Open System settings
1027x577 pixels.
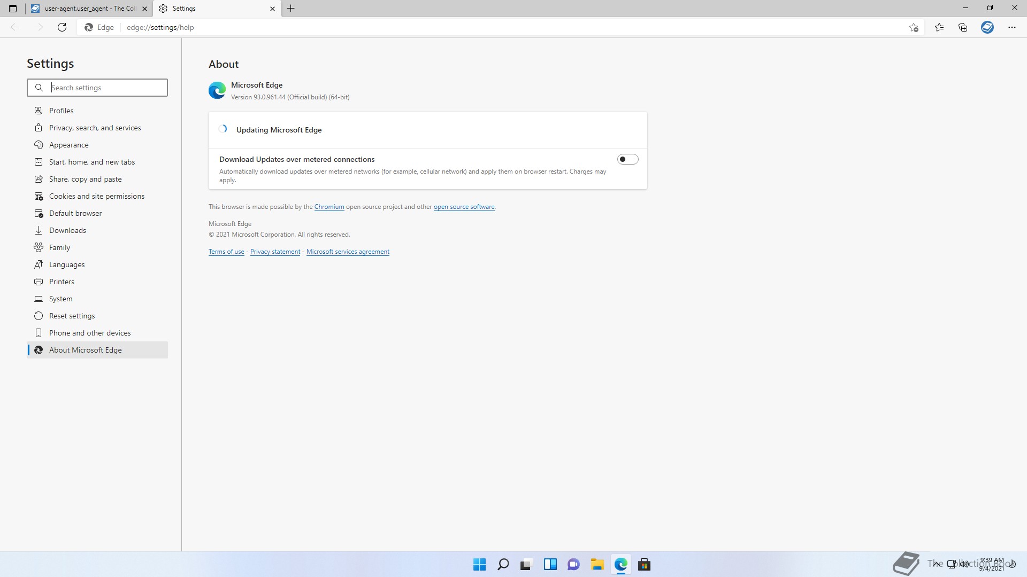pyautogui.click(x=97, y=299)
